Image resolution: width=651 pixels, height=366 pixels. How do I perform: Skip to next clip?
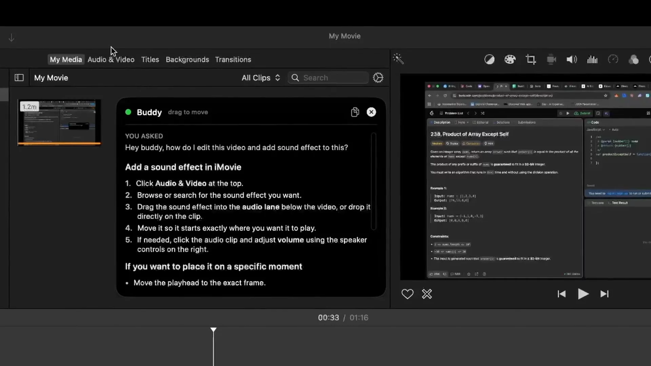[x=605, y=294]
